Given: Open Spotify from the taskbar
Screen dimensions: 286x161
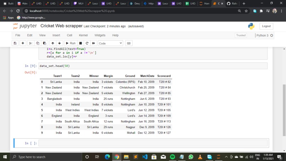Looking at the screenshot, I should [x=172, y=157].
